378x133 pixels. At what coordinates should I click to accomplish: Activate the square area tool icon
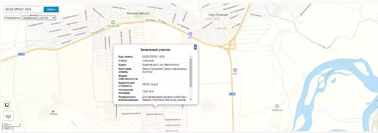7,105
